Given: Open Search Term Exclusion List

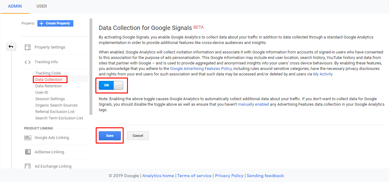Looking at the screenshot, I should coord(59,118).
